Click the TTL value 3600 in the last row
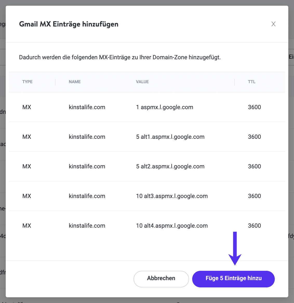This screenshot has width=294, height=303. [x=254, y=226]
